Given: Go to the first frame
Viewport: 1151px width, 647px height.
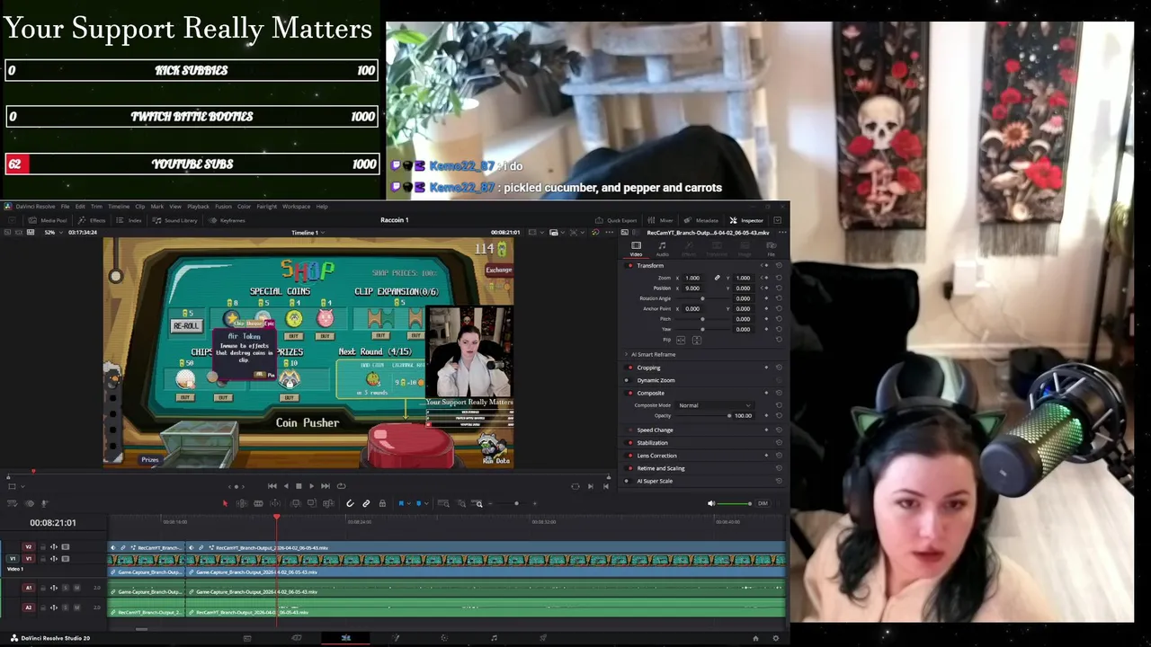Looking at the screenshot, I should tap(272, 486).
